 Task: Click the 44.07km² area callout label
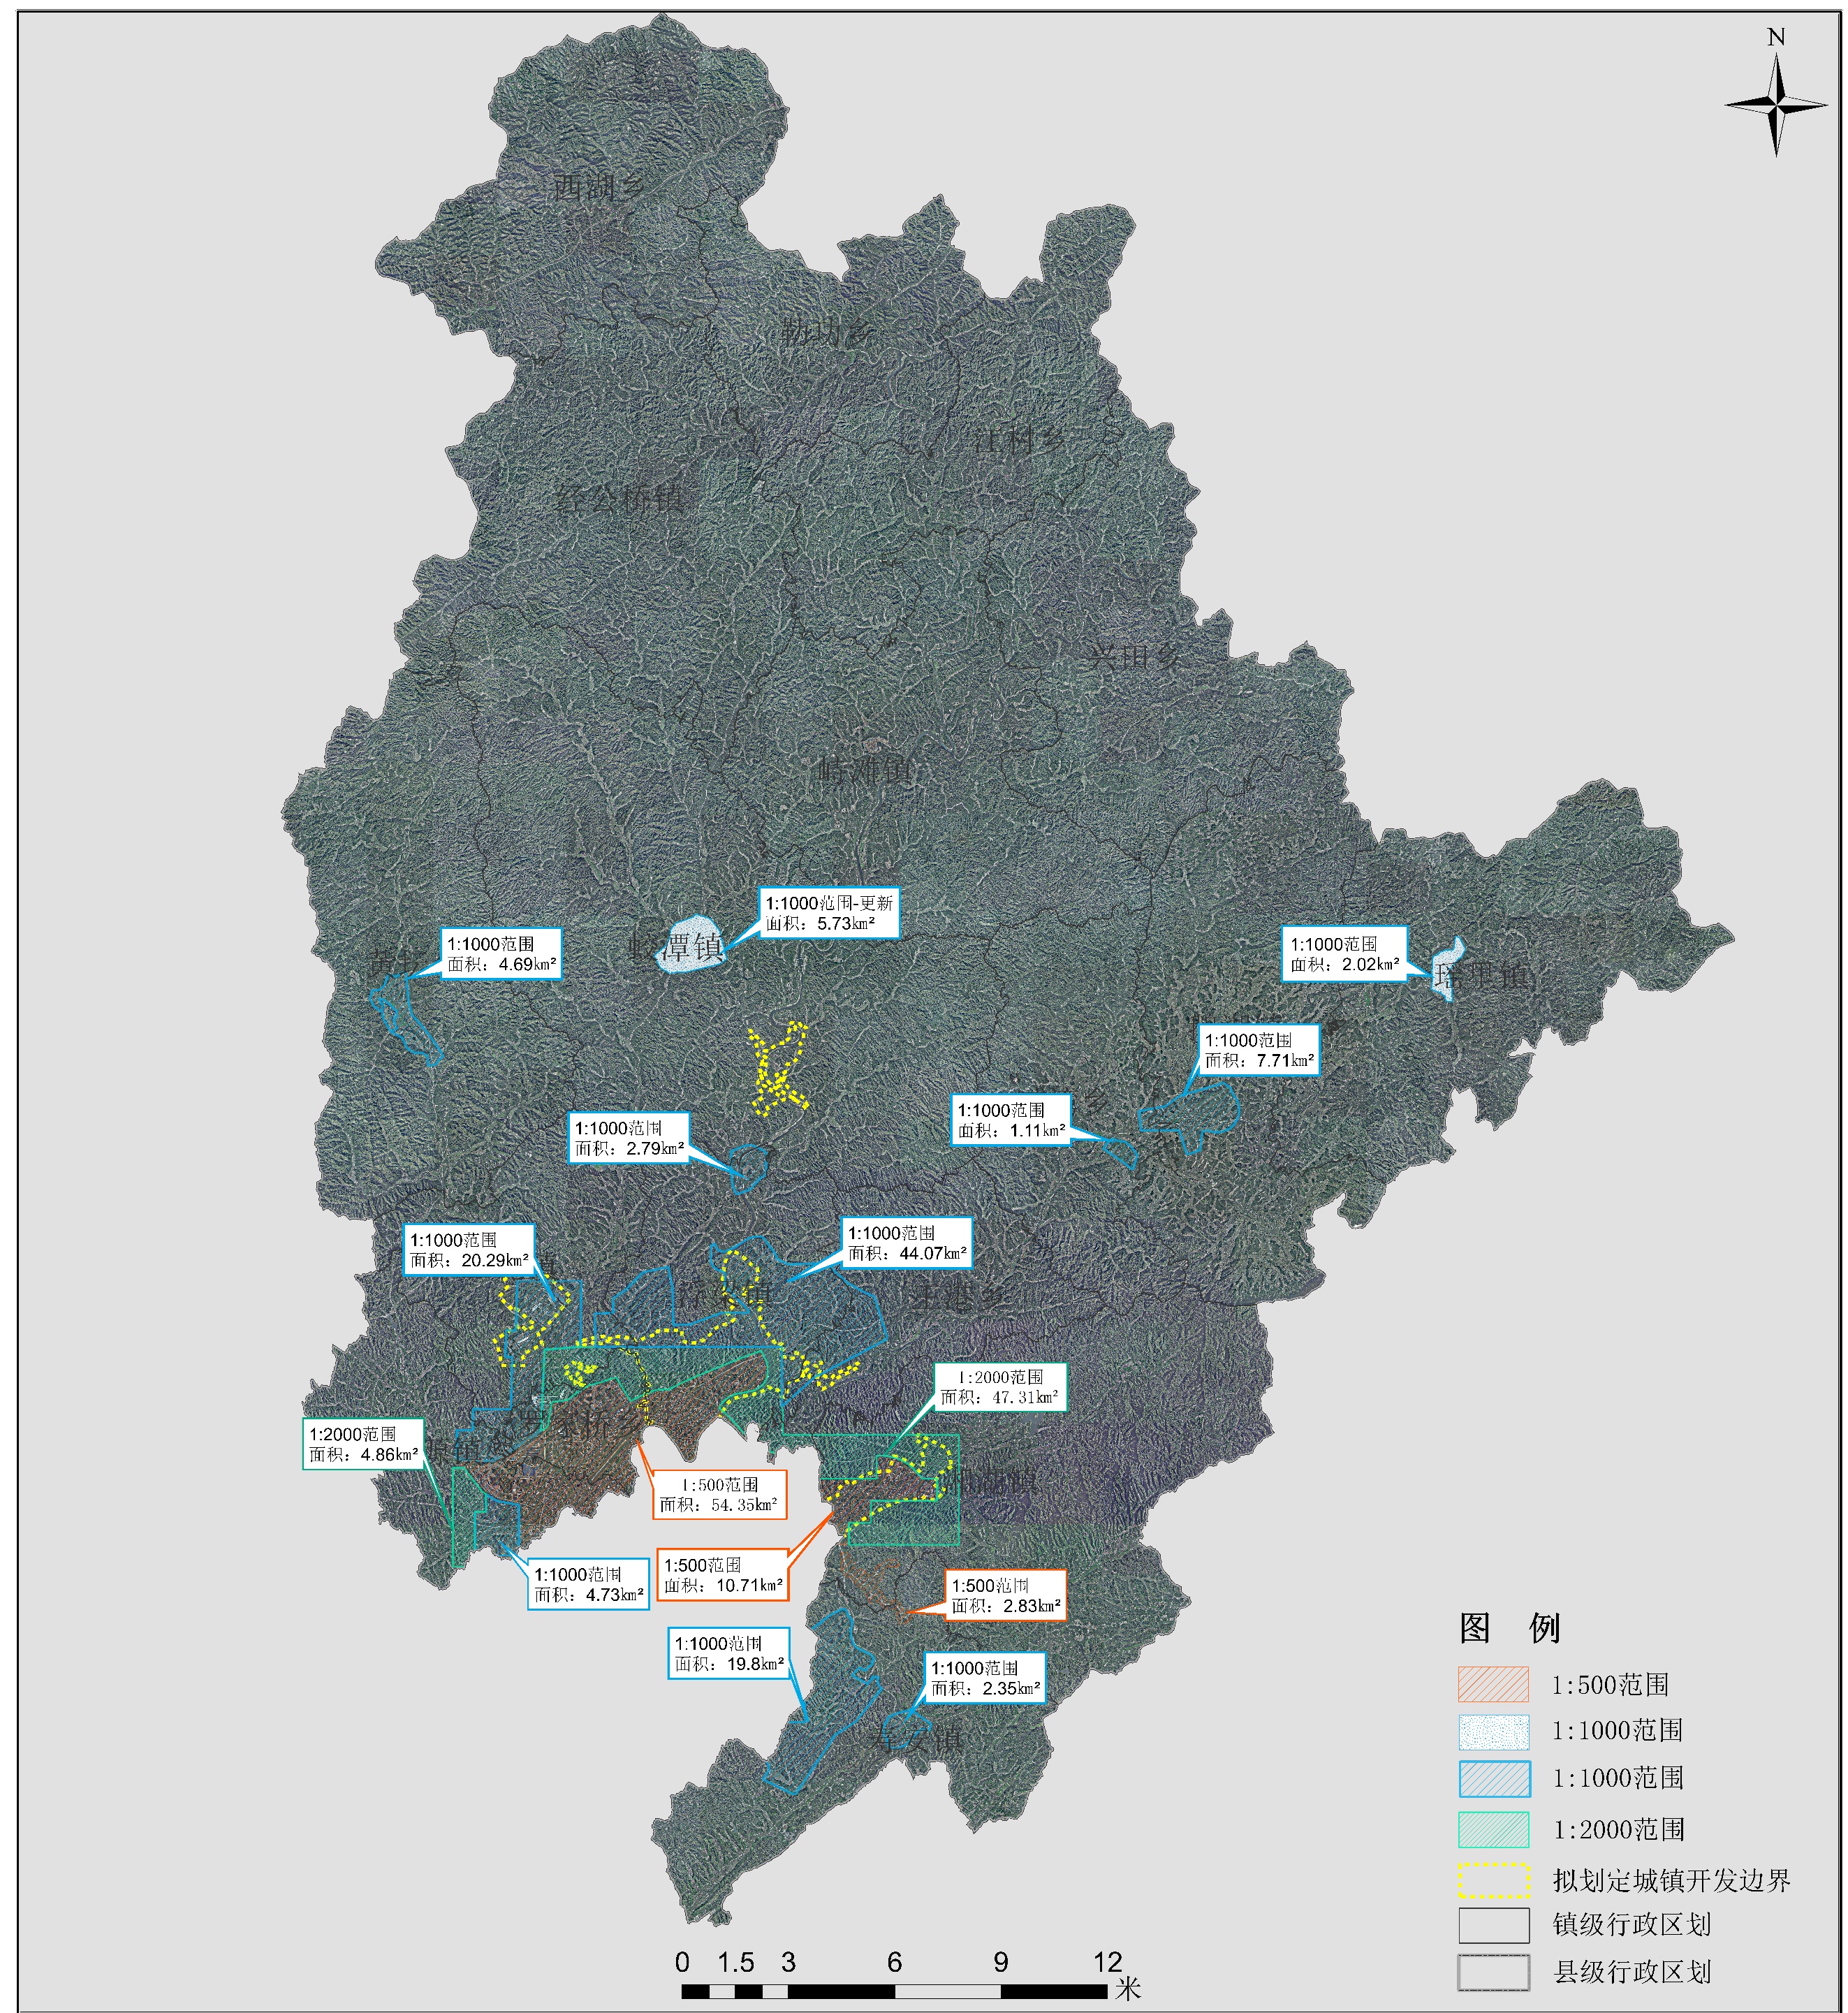(x=906, y=1243)
